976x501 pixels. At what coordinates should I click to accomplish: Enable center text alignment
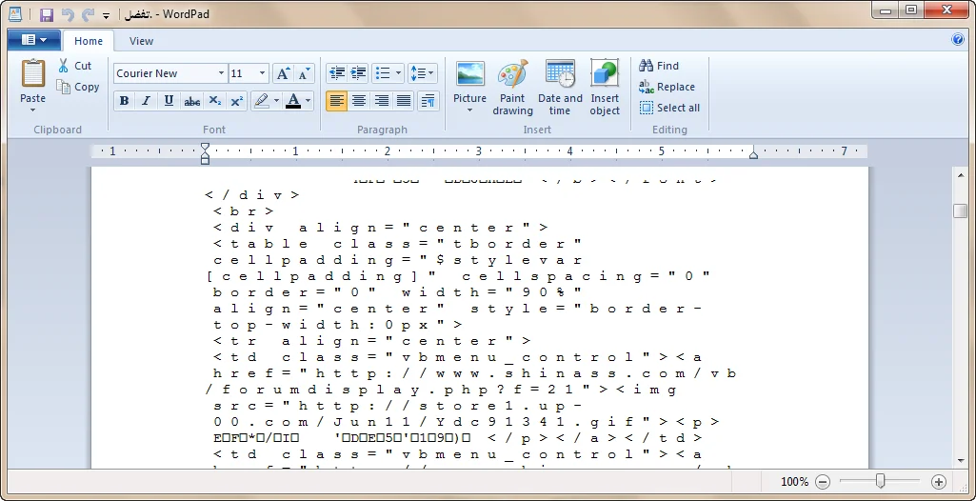tap(359, 101)
